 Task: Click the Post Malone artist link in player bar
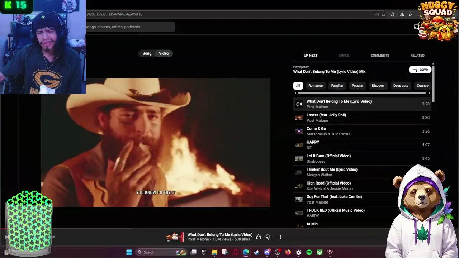click(x=198, y=239)
